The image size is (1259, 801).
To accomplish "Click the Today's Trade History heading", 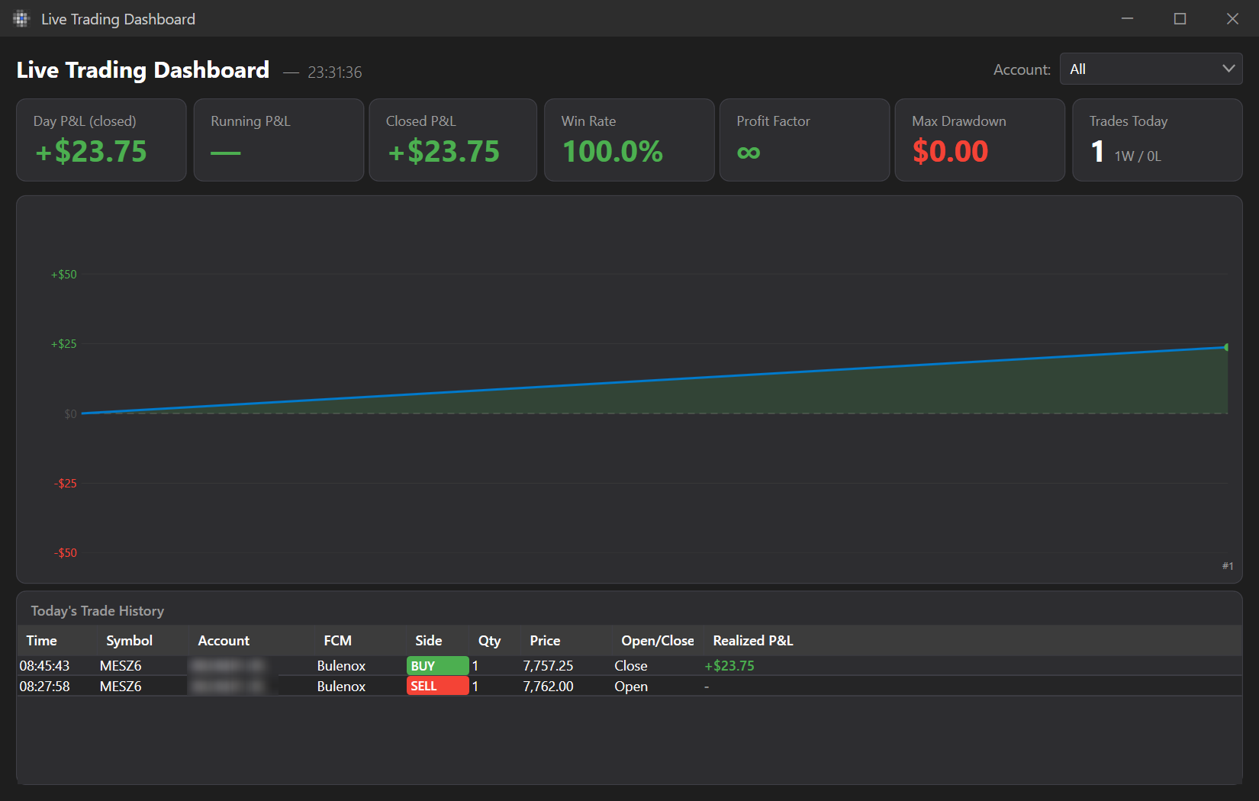I will pyautogui.click(x=98, y=611).
